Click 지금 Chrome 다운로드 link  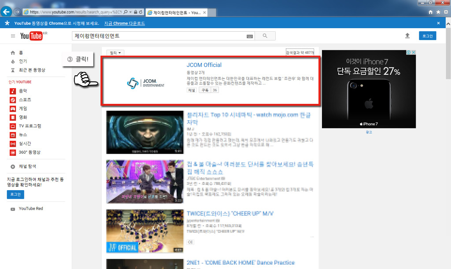click(x=125, y=23)
